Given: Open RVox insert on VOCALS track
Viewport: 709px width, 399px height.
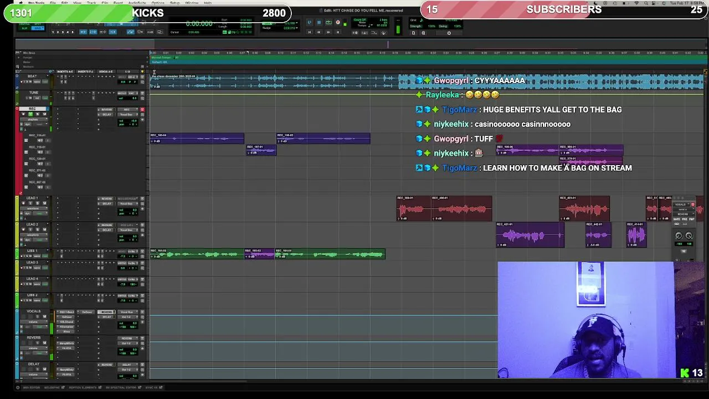Looking at the screenshot, I should (66, 331).
